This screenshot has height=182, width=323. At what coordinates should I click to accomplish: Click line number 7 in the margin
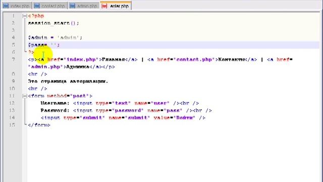13,60
